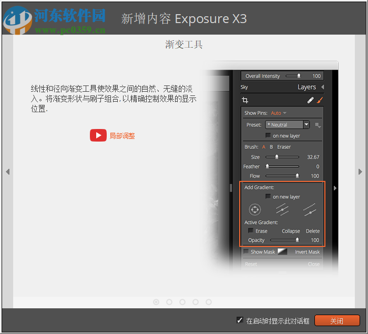Image resolution: width=368 pixels, height=334 pixels.
Task: Click the save preset icon next to Neutral
Action: tap(318, 125)
